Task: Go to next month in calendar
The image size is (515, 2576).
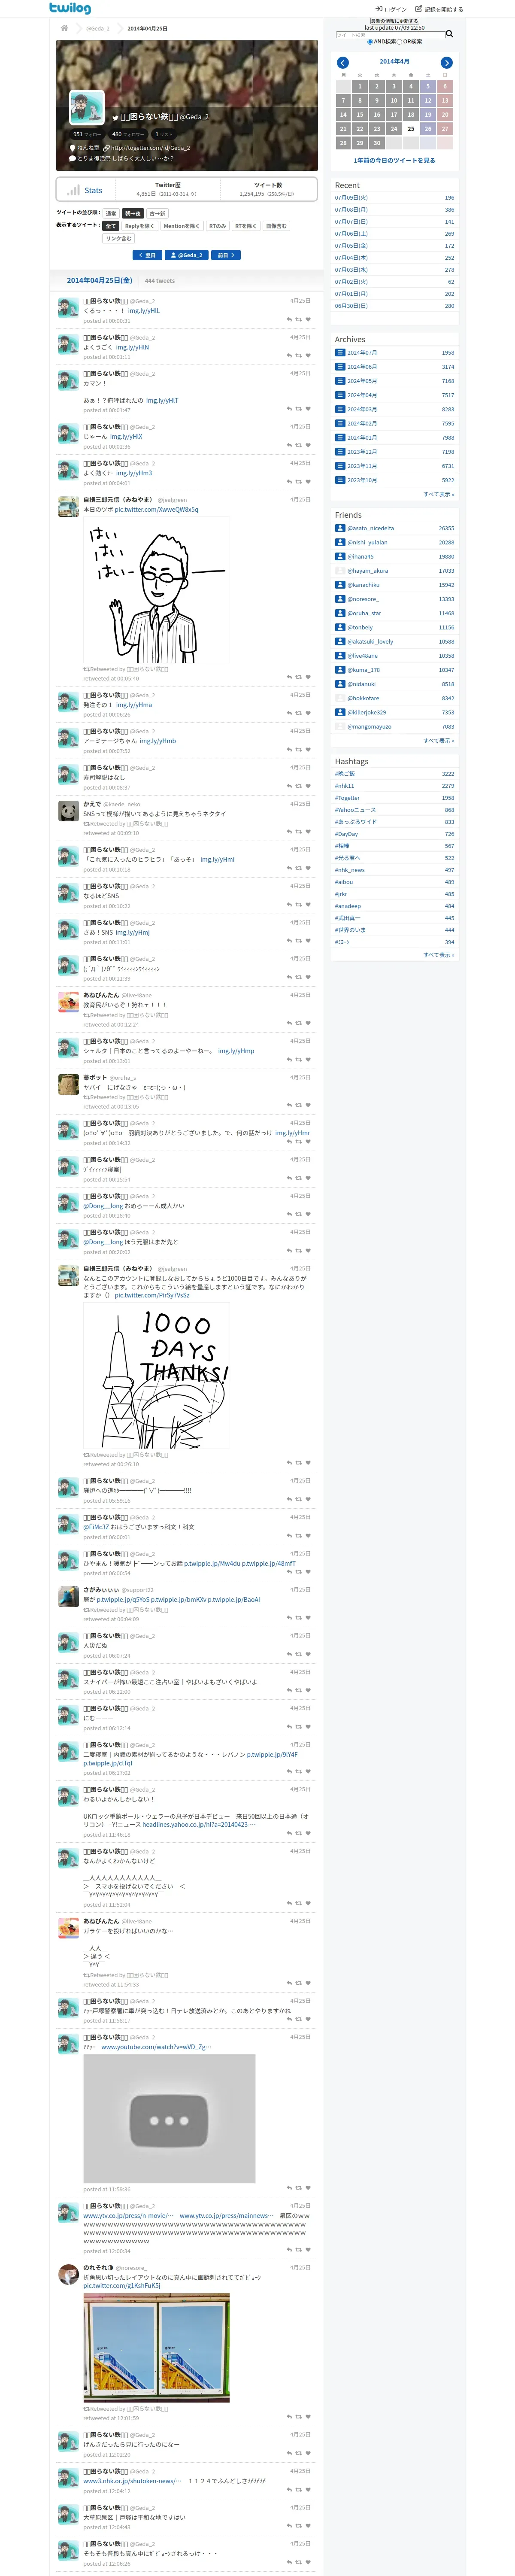Action: coord(447,63)
